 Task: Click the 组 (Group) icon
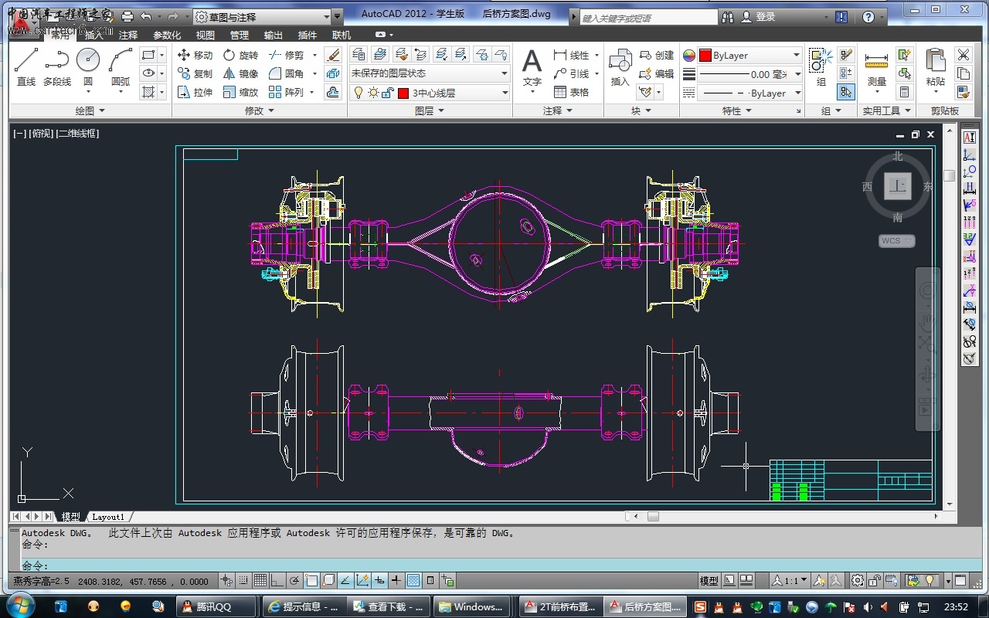[x=821, y=68]
